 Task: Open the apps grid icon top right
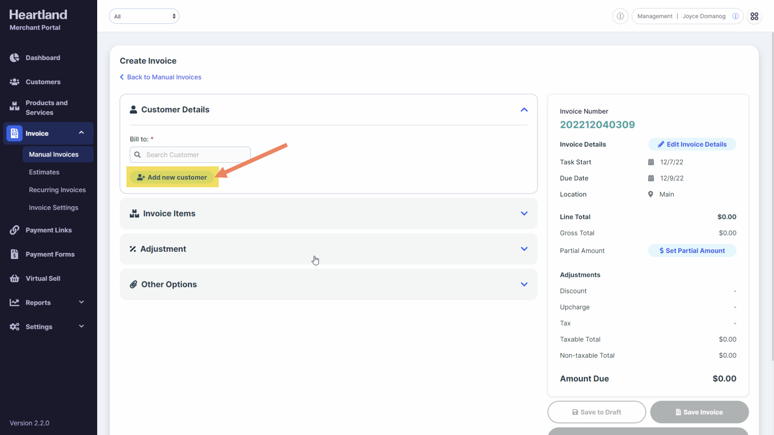pos(754,16)
